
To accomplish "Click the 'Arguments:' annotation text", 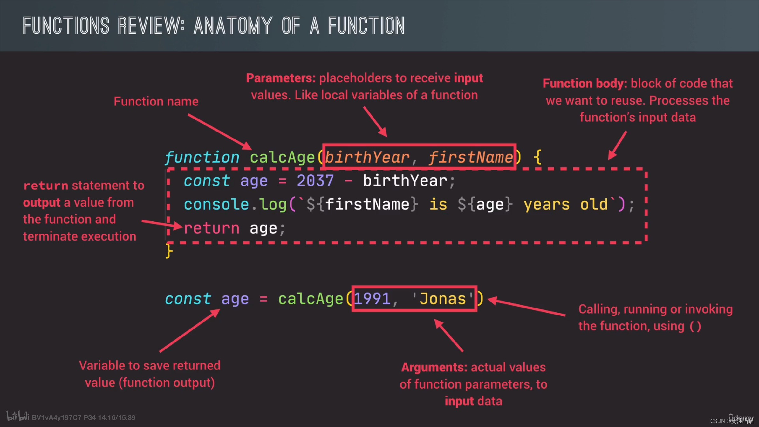I will pyautogui.click(x=434, y=368).
